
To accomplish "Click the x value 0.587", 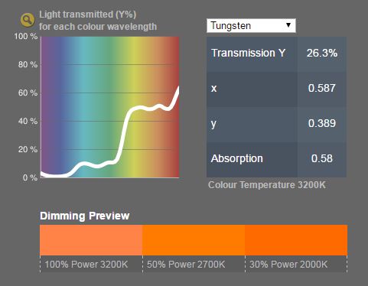I will [322, 88].
